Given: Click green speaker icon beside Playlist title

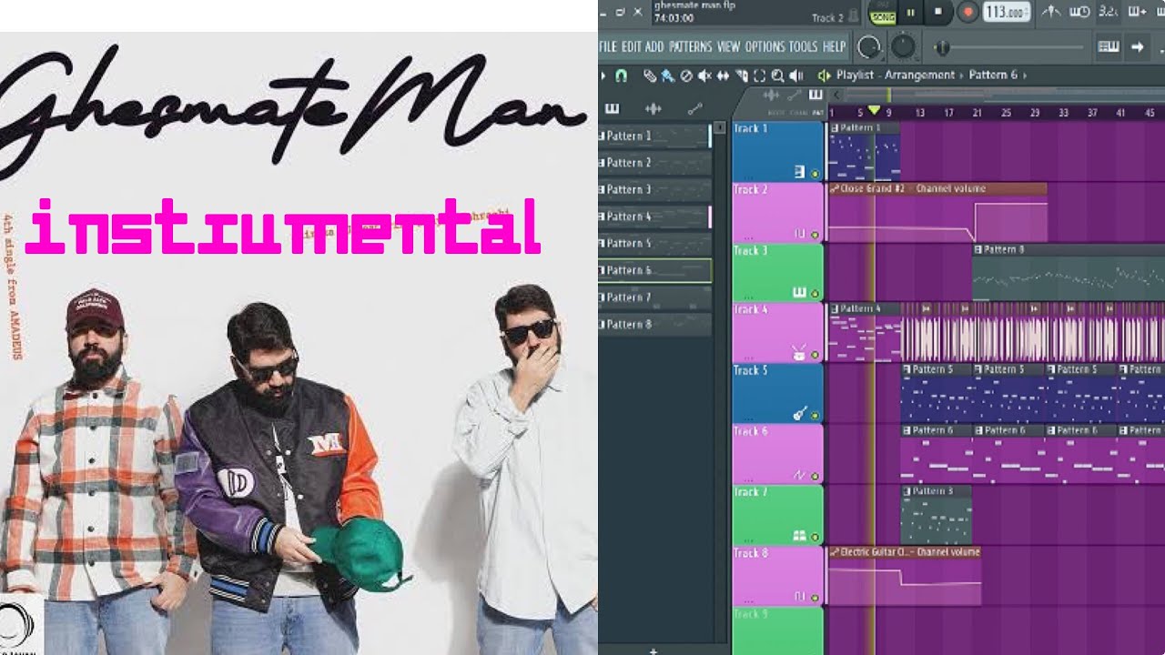Looking at the screenshot, I should point(825,76).
